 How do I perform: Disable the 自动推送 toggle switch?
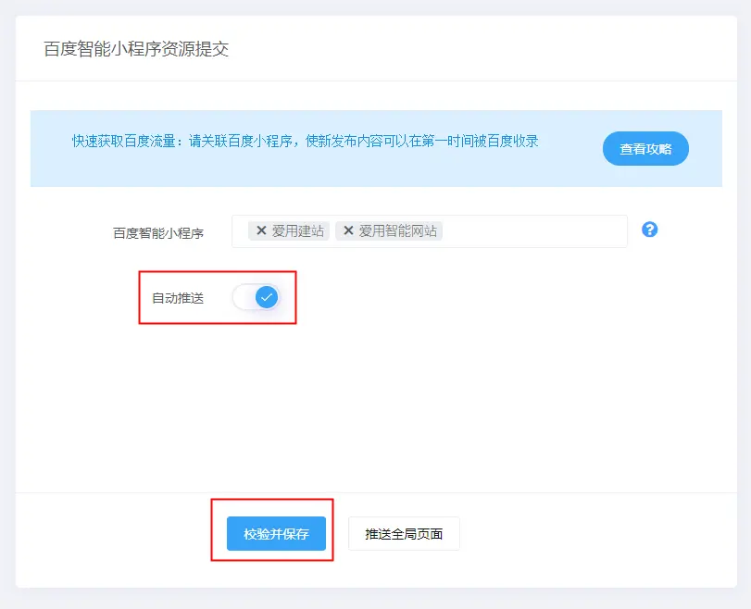coord(256,297)
